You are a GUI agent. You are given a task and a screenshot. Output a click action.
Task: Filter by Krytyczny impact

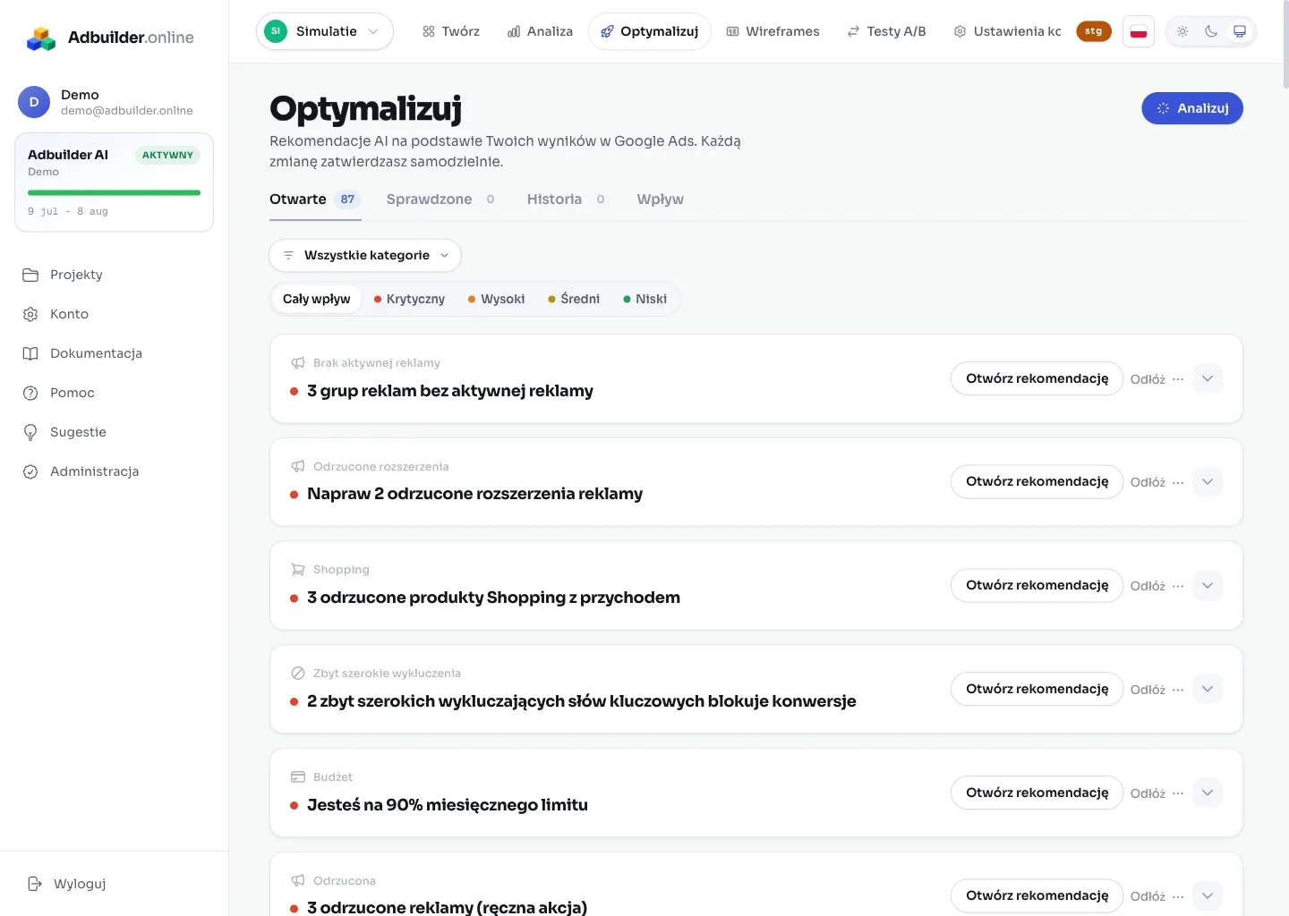pyautogui.click(x=409, y=299)
